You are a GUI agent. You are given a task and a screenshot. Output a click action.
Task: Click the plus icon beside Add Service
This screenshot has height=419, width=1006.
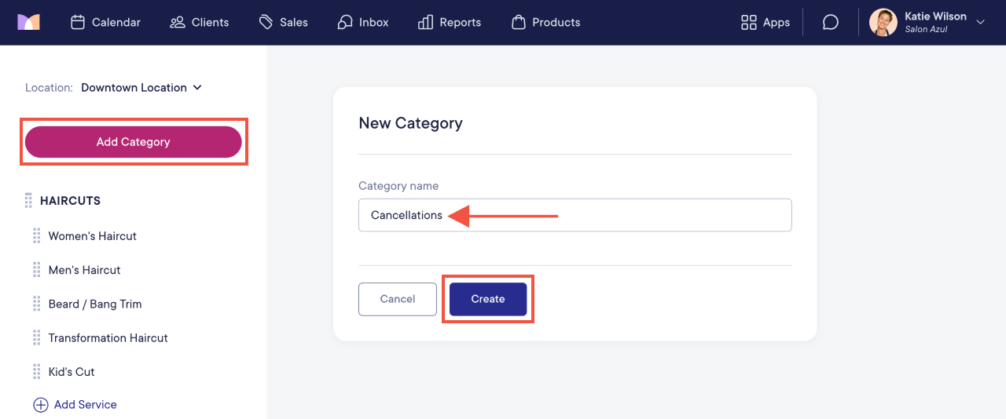pos(40,405)
